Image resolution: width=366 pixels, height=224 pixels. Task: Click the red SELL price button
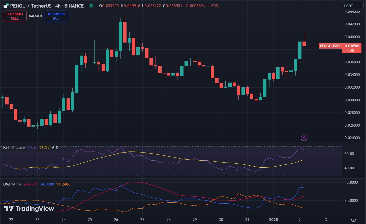pos(15,16)
